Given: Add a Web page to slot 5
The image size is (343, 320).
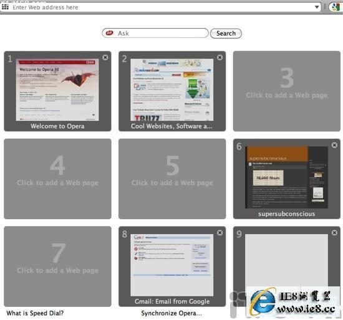Looking at the screenshot, I should (172, 179).
